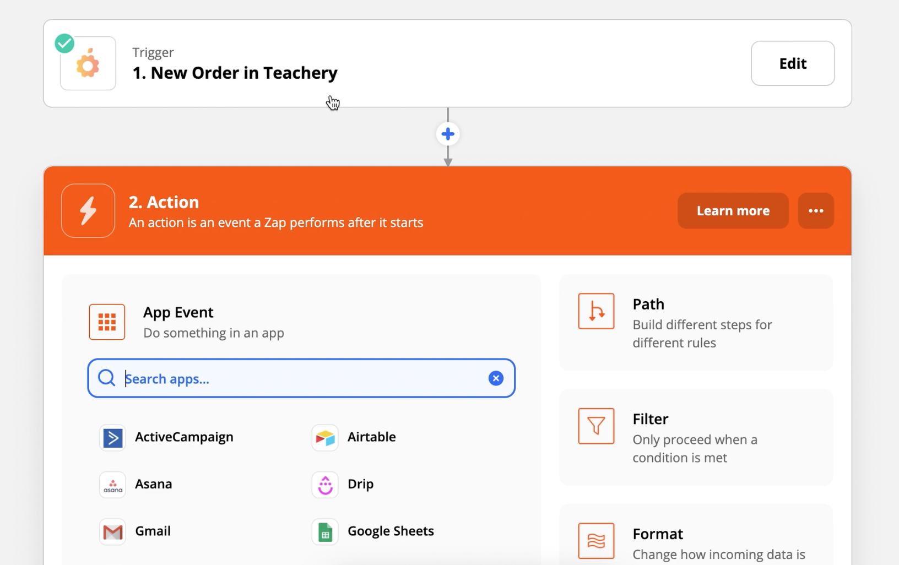Image resolution: width=899 pixels, height=565 pixels.
Task: Clear the app search field
Action: (496, 378)
